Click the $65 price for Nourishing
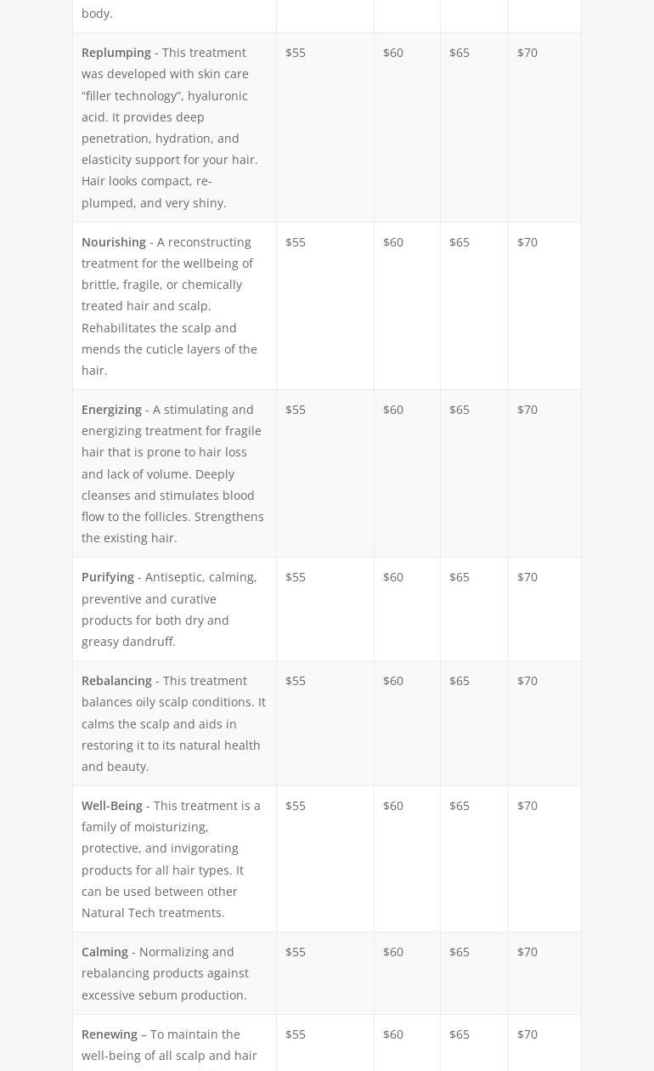The width and height of the screenshot is (654, 1071). [459, 242]
